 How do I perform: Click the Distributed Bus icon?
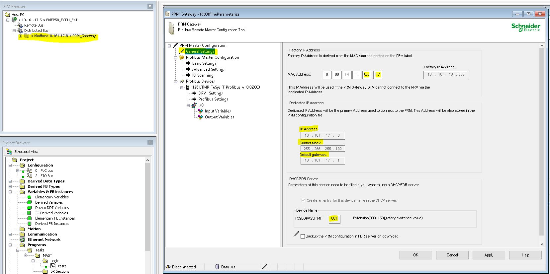pos(20,31)
